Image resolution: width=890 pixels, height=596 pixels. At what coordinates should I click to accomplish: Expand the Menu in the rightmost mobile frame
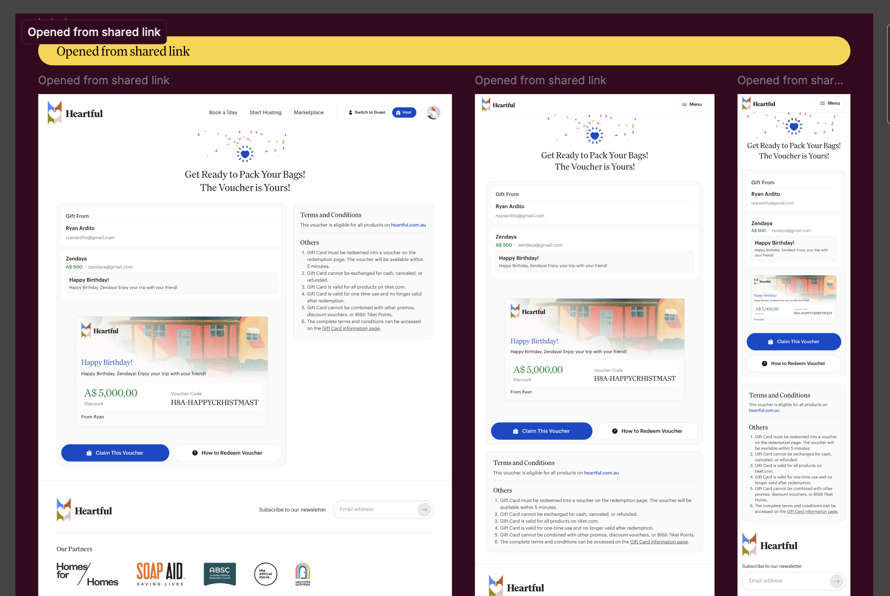[x=830, y=103]
